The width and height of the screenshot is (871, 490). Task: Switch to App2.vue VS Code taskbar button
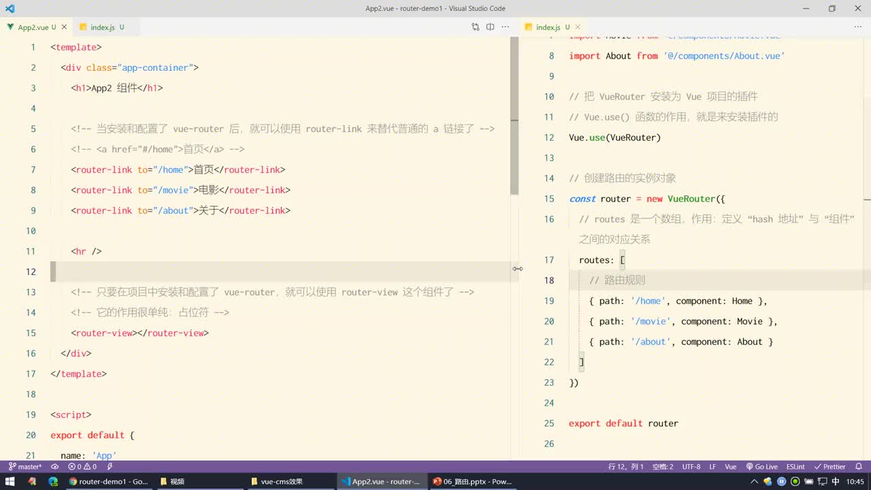382,481
